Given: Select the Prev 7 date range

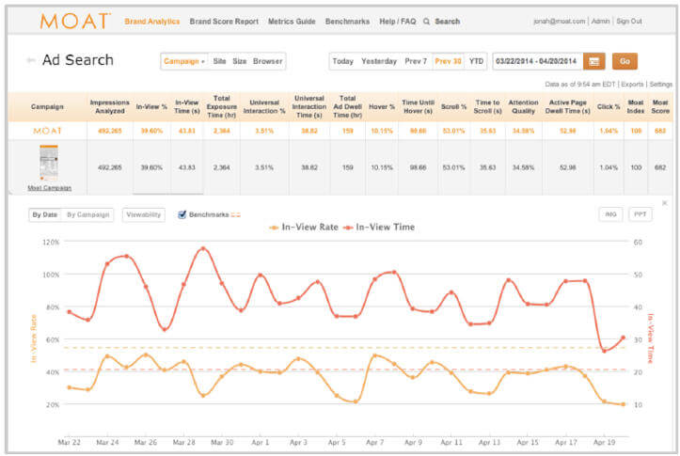Looking at the screenshot, I should click(416, 61).
